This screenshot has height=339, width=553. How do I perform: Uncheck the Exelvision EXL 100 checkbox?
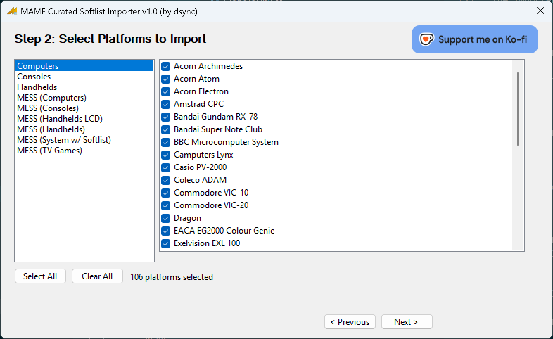click(x=166, y=244)
